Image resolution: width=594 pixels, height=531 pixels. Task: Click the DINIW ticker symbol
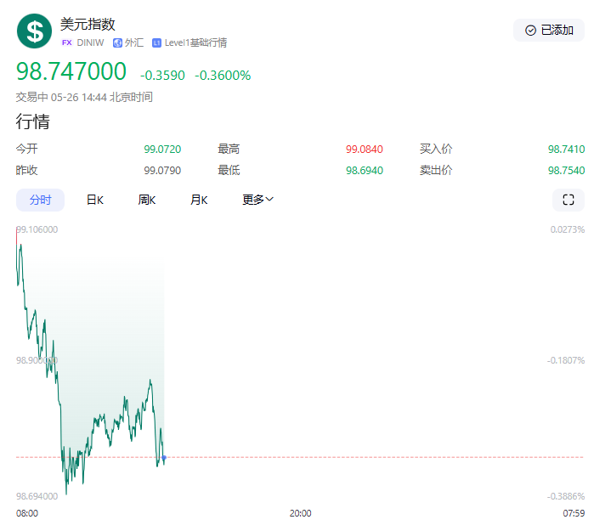point(90,42)
